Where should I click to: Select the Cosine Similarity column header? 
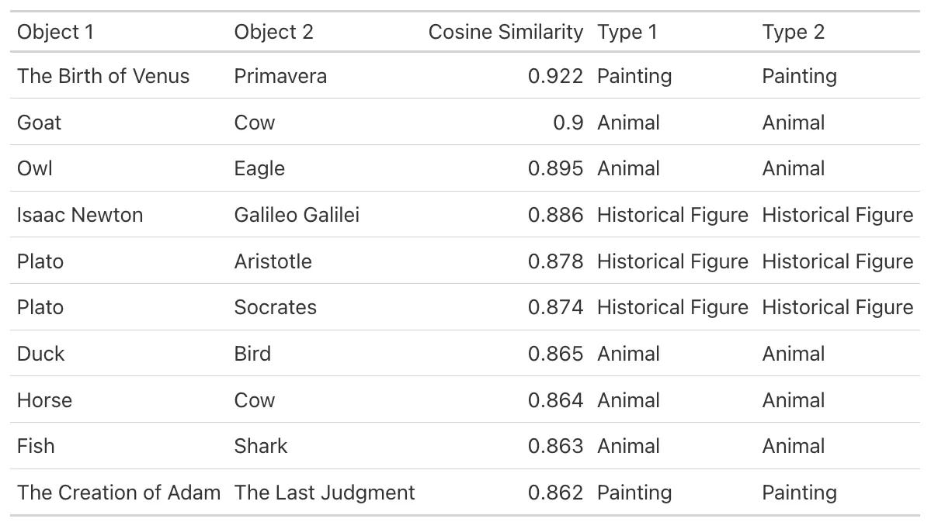coord(505,32)
